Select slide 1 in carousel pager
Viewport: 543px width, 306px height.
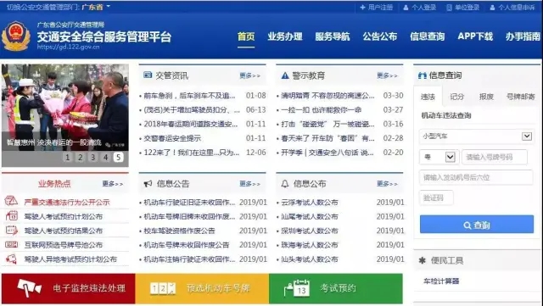coord(68,157)
